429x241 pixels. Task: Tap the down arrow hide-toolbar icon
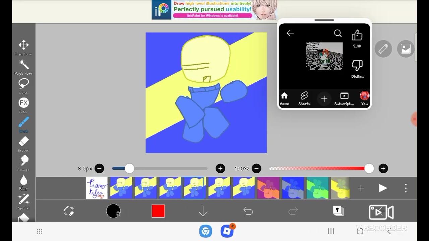[203, 211]
